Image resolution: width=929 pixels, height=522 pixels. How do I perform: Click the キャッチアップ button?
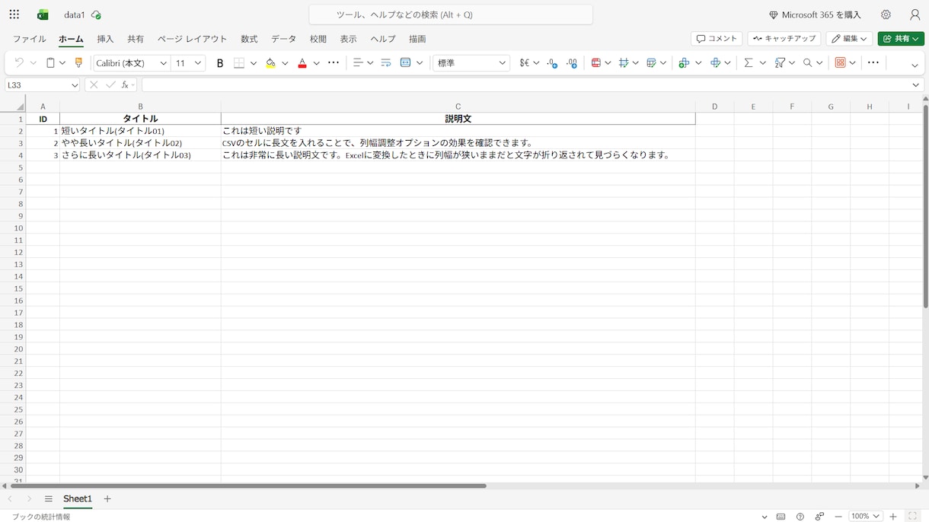784,39
